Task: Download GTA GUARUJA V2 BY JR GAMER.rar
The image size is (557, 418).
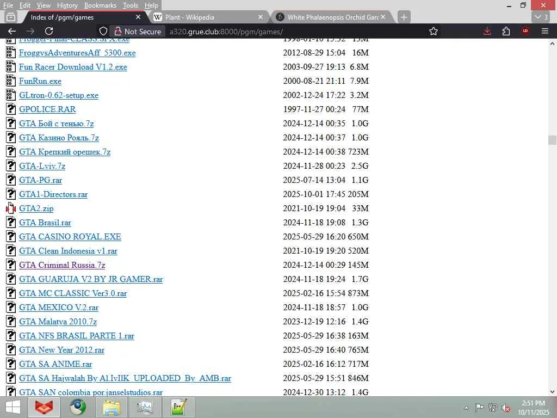Action: click(91, 279)
